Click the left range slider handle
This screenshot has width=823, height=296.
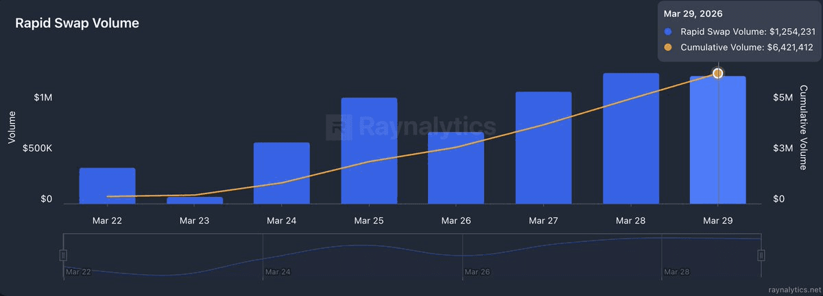tap(63, 255)
